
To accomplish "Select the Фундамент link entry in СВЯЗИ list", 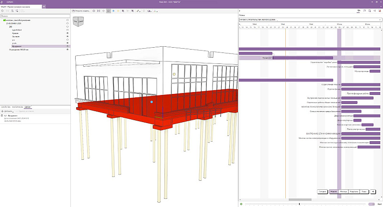I will tap(35, 118).
